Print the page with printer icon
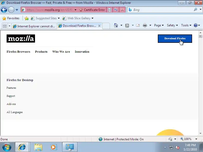Image resolution: width=203 pixels, height=152 pixels. [145, 25]
